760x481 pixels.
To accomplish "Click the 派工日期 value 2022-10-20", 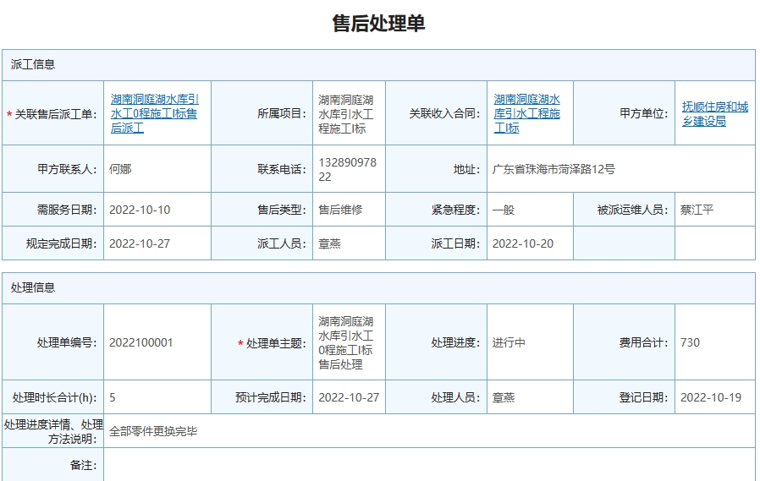I will (x=522, y=244).
